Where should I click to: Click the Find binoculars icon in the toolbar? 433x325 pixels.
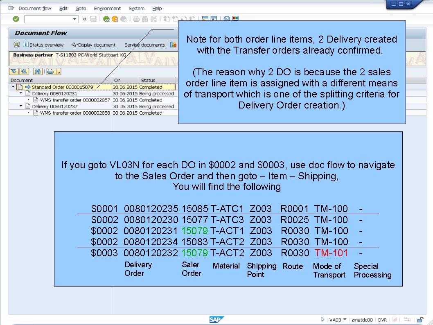[x=145, y=19]
